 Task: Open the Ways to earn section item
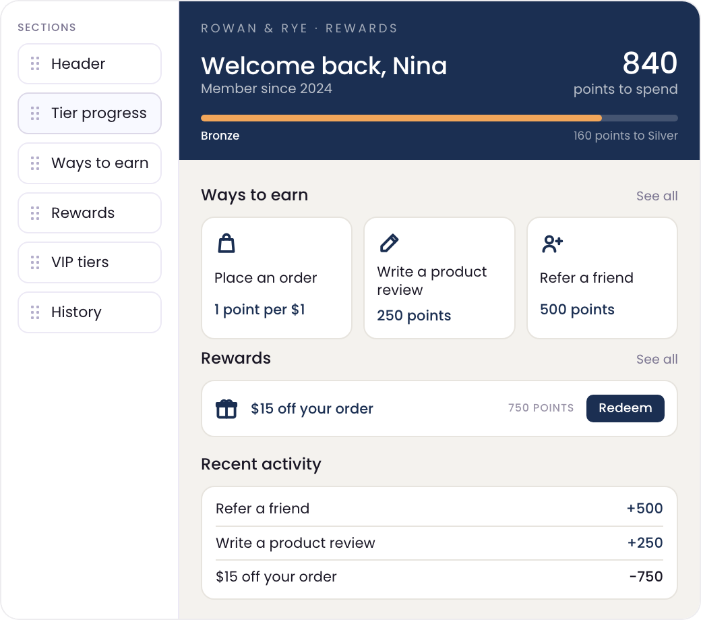[90, 163]
